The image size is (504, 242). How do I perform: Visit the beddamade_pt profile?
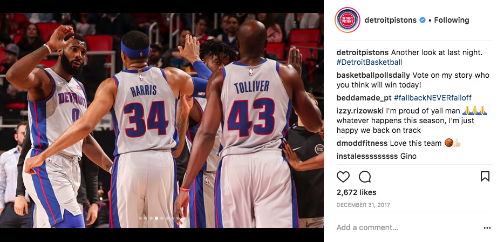[x=364, y=98]
